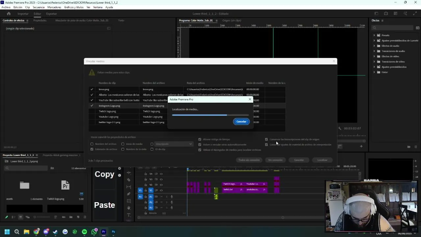Adjust the Project panel thumbnail zoom slider

click(x=42, y=217)
